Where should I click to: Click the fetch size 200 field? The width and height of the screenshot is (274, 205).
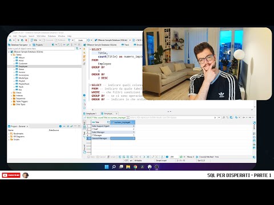tap(174, 157)
